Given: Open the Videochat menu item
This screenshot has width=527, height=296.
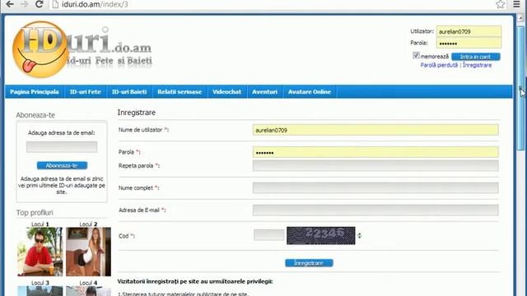Looking at the screenshot, I should pos(227,91).
